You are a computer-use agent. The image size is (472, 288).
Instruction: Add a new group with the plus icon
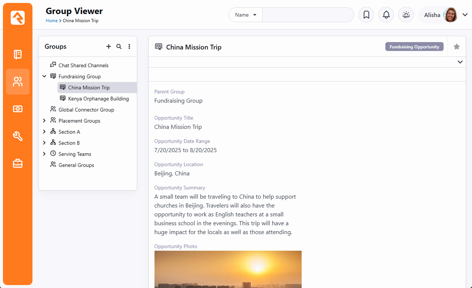[x=108, y=47]
